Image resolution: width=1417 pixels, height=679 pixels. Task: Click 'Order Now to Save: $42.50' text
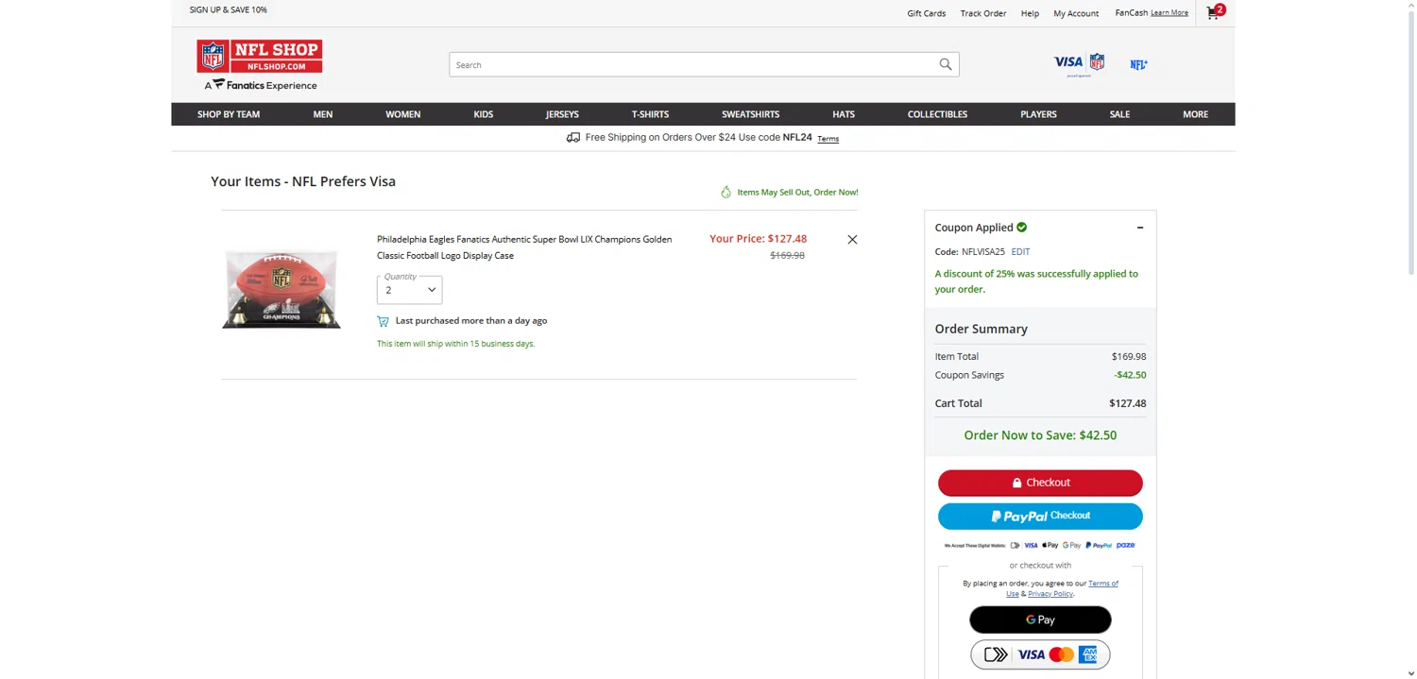1040,435
